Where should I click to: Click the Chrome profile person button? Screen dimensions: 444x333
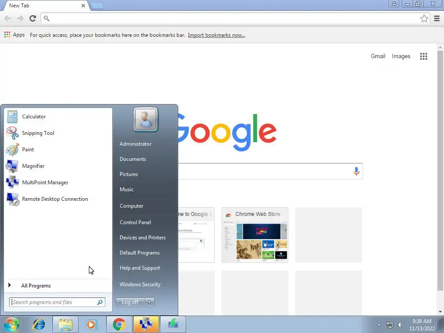394,3
